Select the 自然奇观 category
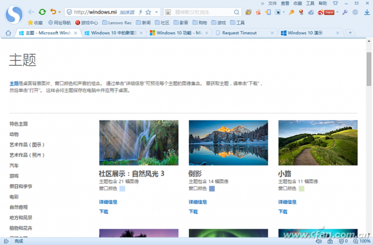Screen dimensions: 373x245 19,207
